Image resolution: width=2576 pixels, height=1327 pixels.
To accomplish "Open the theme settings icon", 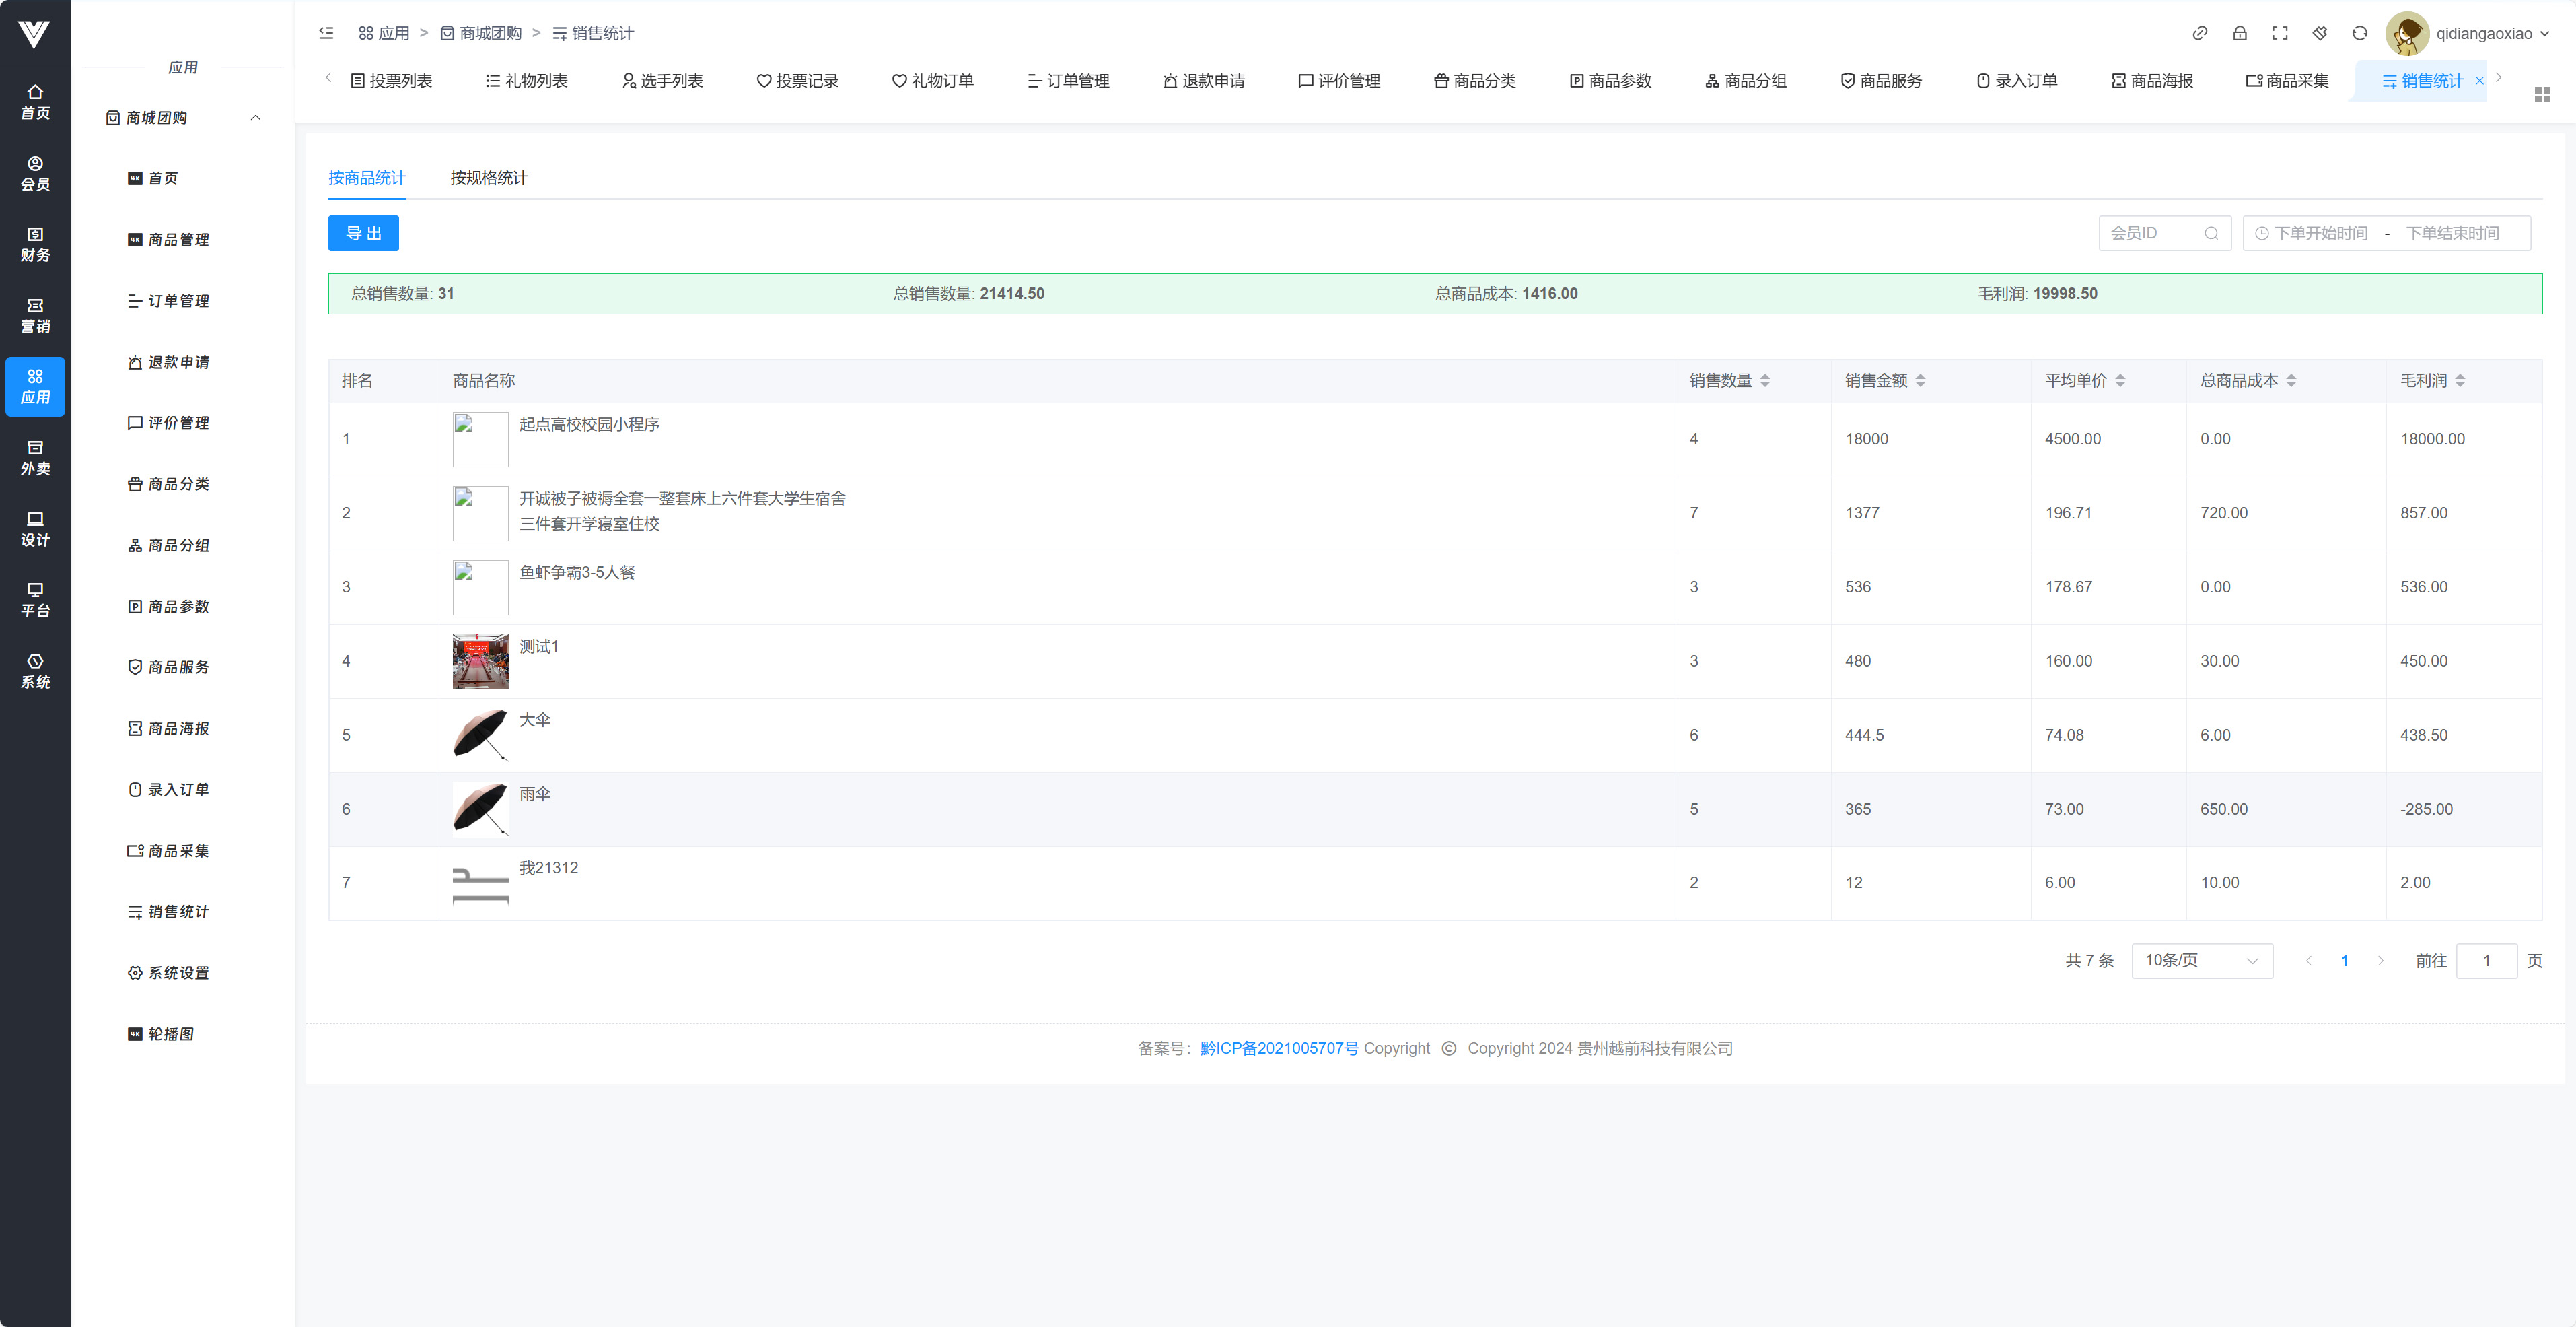I will pos(2319,33).
